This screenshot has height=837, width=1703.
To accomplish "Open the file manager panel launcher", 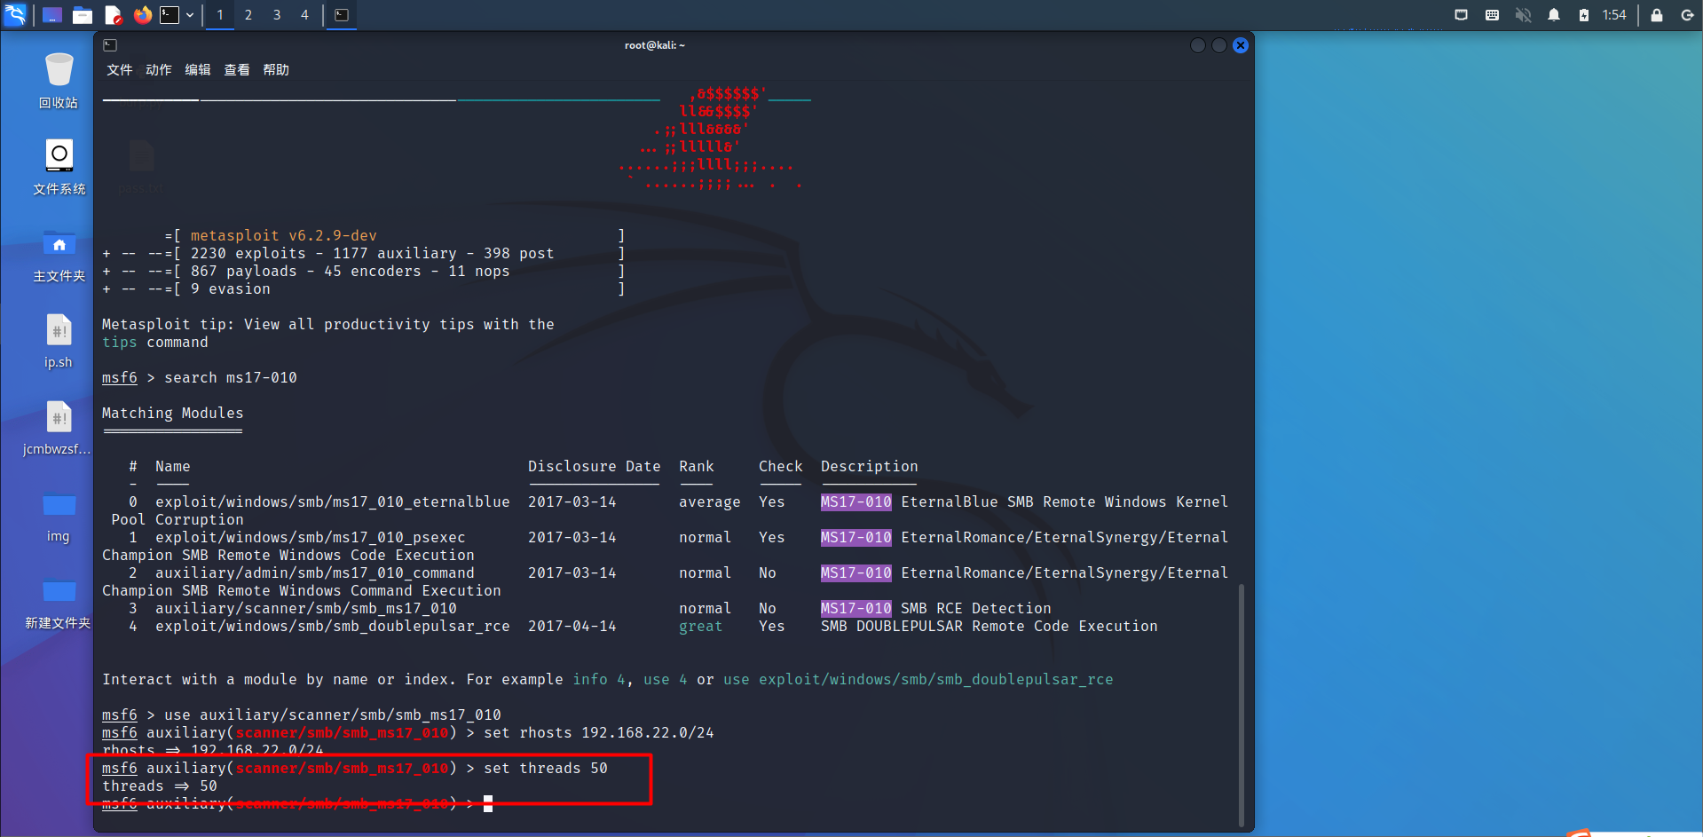I will tap(83, 15).
